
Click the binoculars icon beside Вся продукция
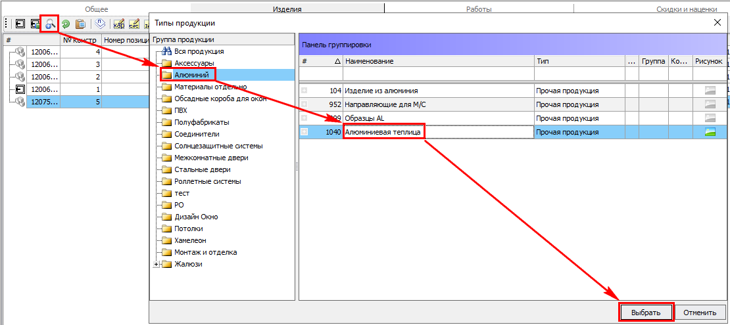pos(166,51)
